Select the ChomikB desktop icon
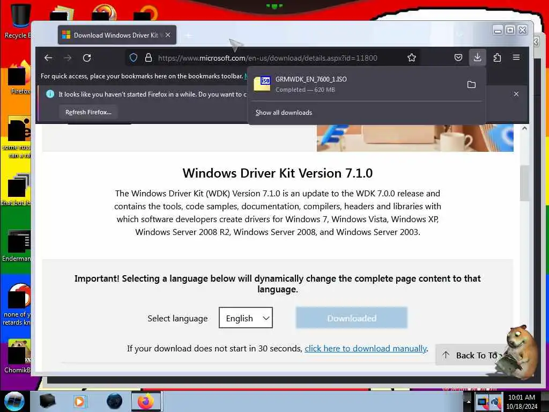This screenshot has width=549, height=412. pos(18,356)
